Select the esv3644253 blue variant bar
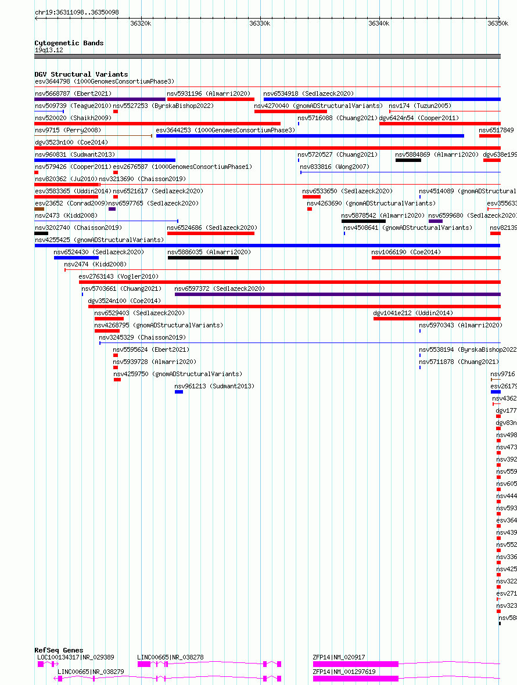This screenshot has width=517, height=685. (x=310, y=136)
